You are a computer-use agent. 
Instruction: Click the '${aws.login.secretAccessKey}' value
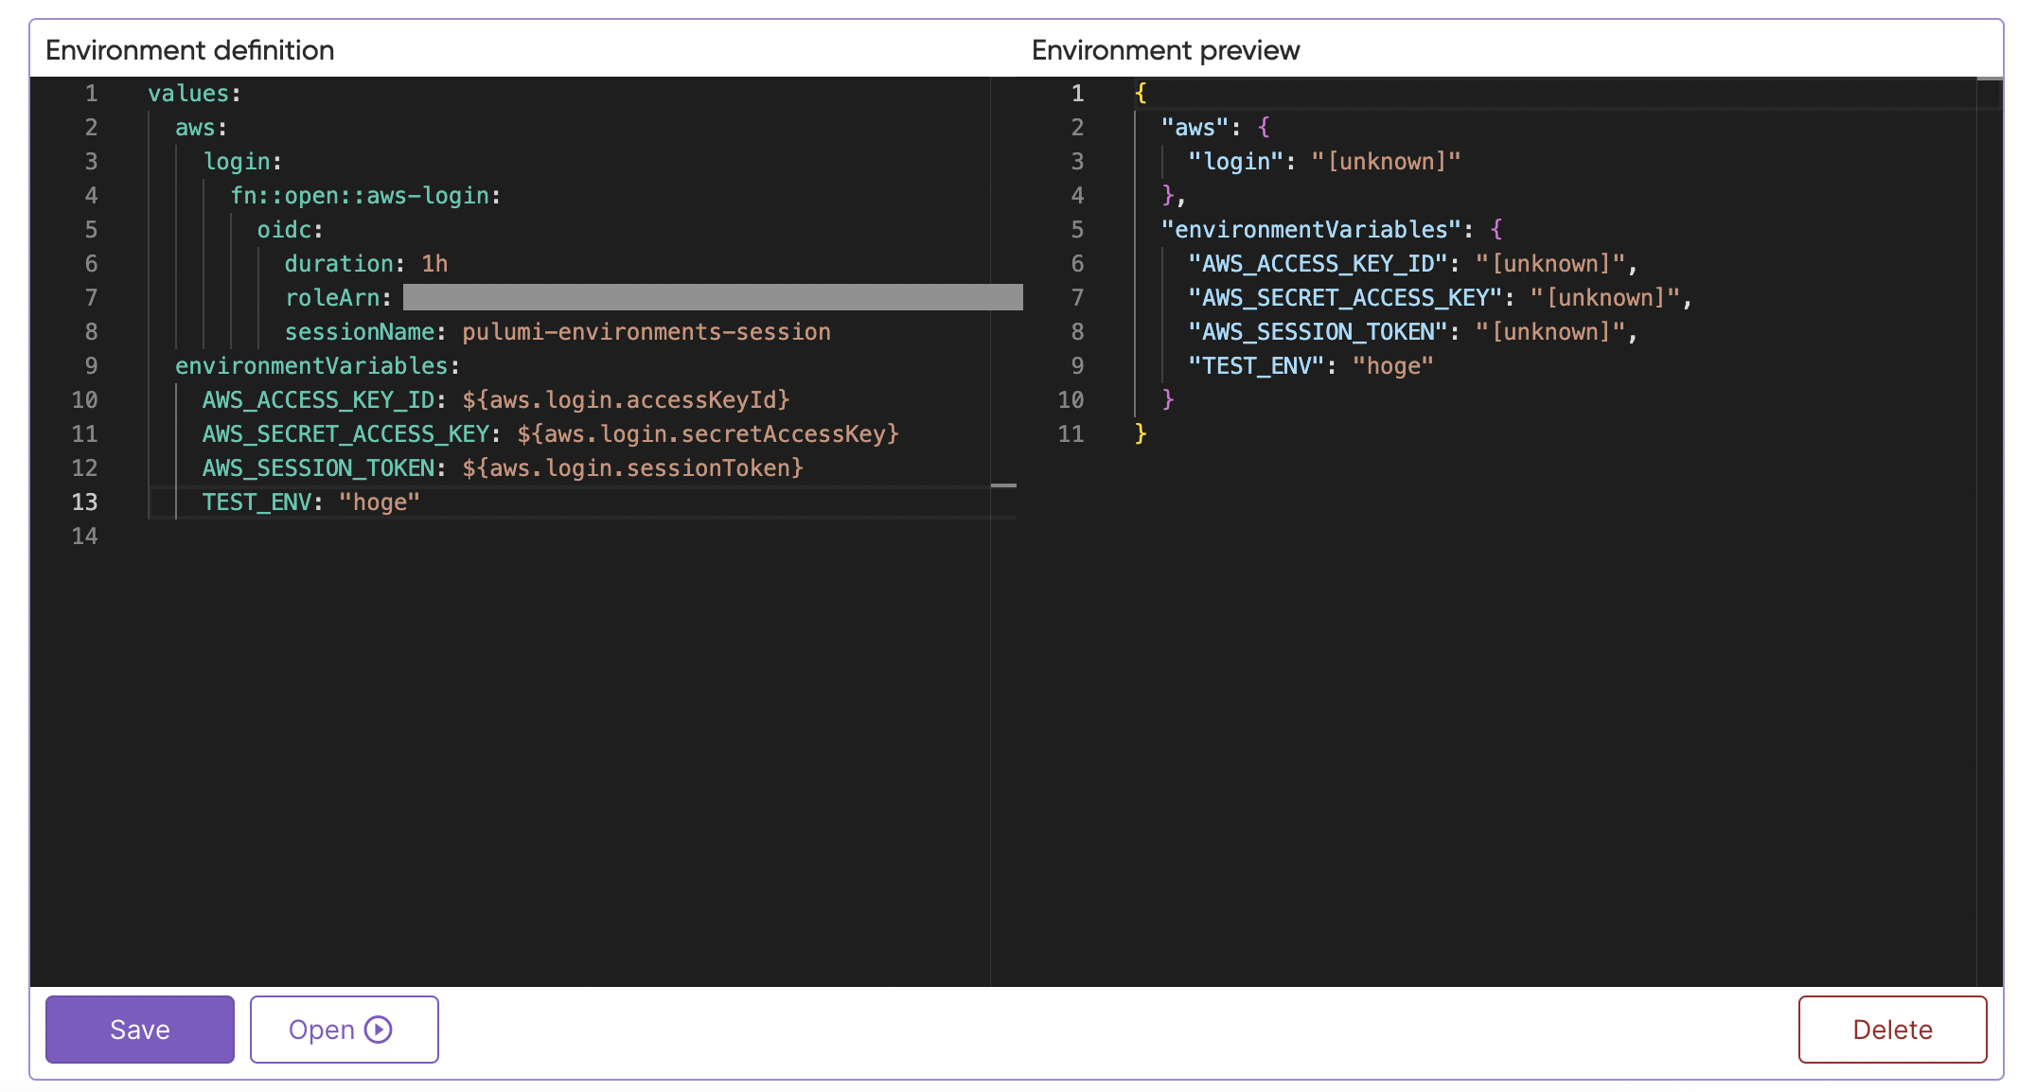tap(708, 434)
